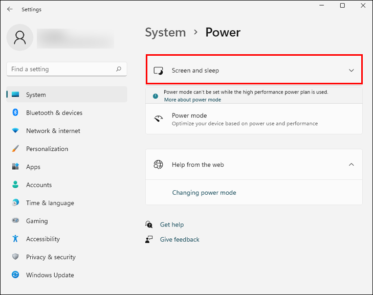This screenshot has width=373, height=295.
Task: Go to the Gaming settings category
Action: point(37,221)
